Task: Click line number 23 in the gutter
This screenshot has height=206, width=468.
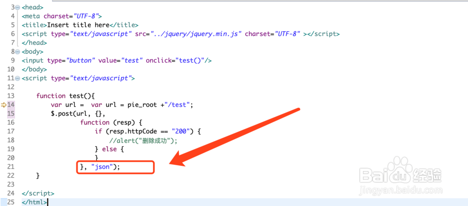Action: [x=11, y=185]
